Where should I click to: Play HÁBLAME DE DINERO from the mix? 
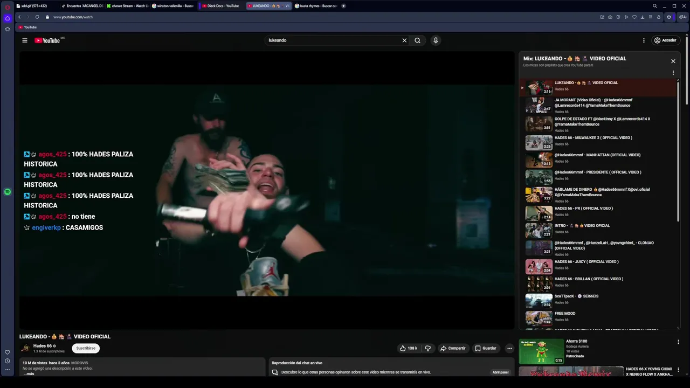(x=597, y=195)
